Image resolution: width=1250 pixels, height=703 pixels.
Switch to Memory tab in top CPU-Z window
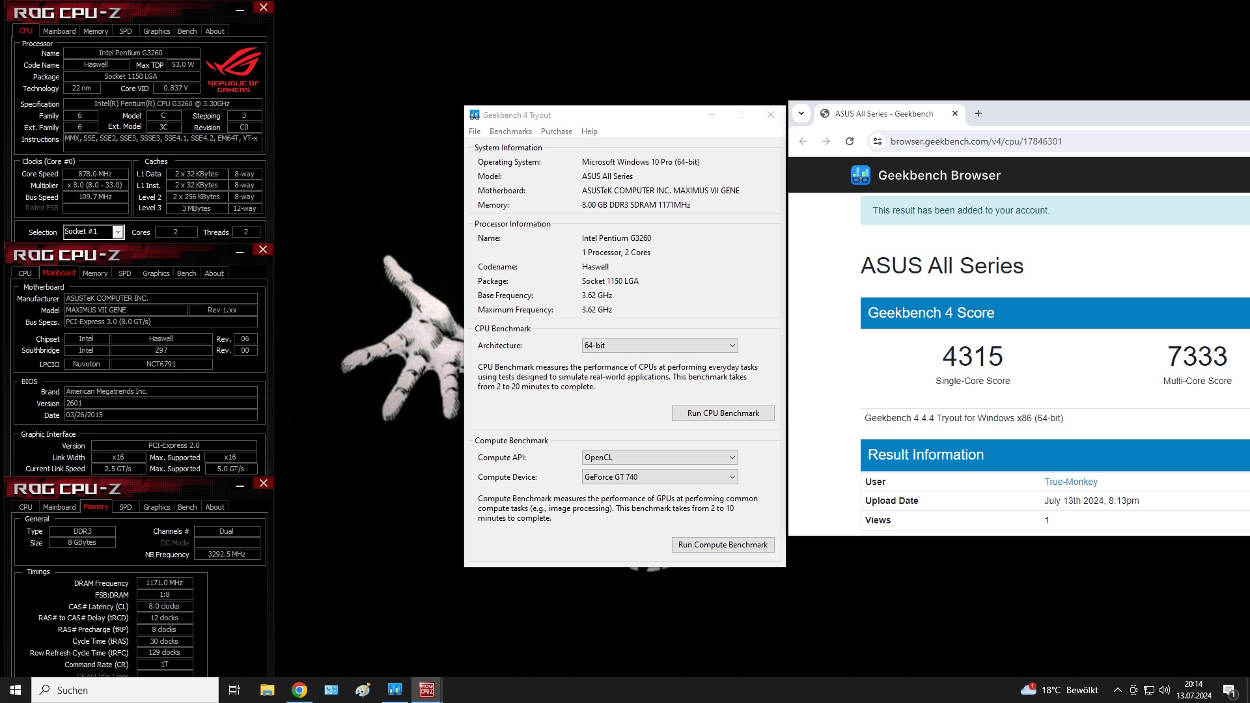(96, 31)
